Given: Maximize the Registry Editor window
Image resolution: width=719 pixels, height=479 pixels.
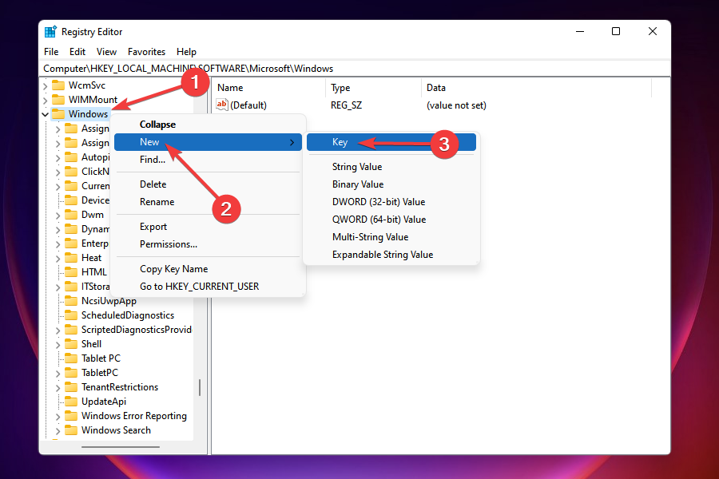Looking at the screenshot, I should (x=616, y=31).
